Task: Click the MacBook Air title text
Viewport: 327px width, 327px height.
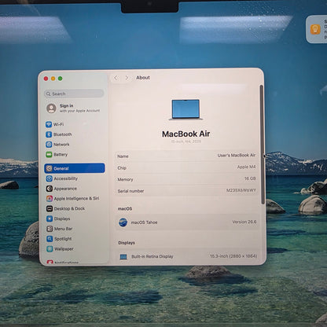Action: pyautogui.click(x=186, y=134)
